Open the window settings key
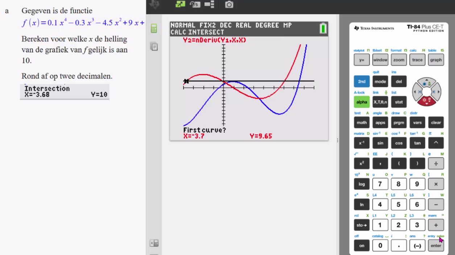This screenshot has height=255, width=455. pos(380,60)
